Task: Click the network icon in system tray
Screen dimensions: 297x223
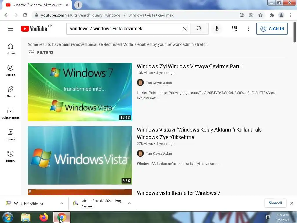Action: click(x=268, y=217)
